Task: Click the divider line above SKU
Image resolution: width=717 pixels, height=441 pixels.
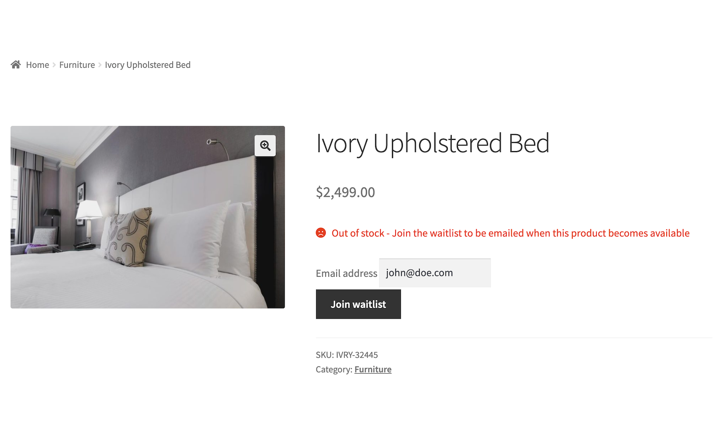Action: coord(514,338)
